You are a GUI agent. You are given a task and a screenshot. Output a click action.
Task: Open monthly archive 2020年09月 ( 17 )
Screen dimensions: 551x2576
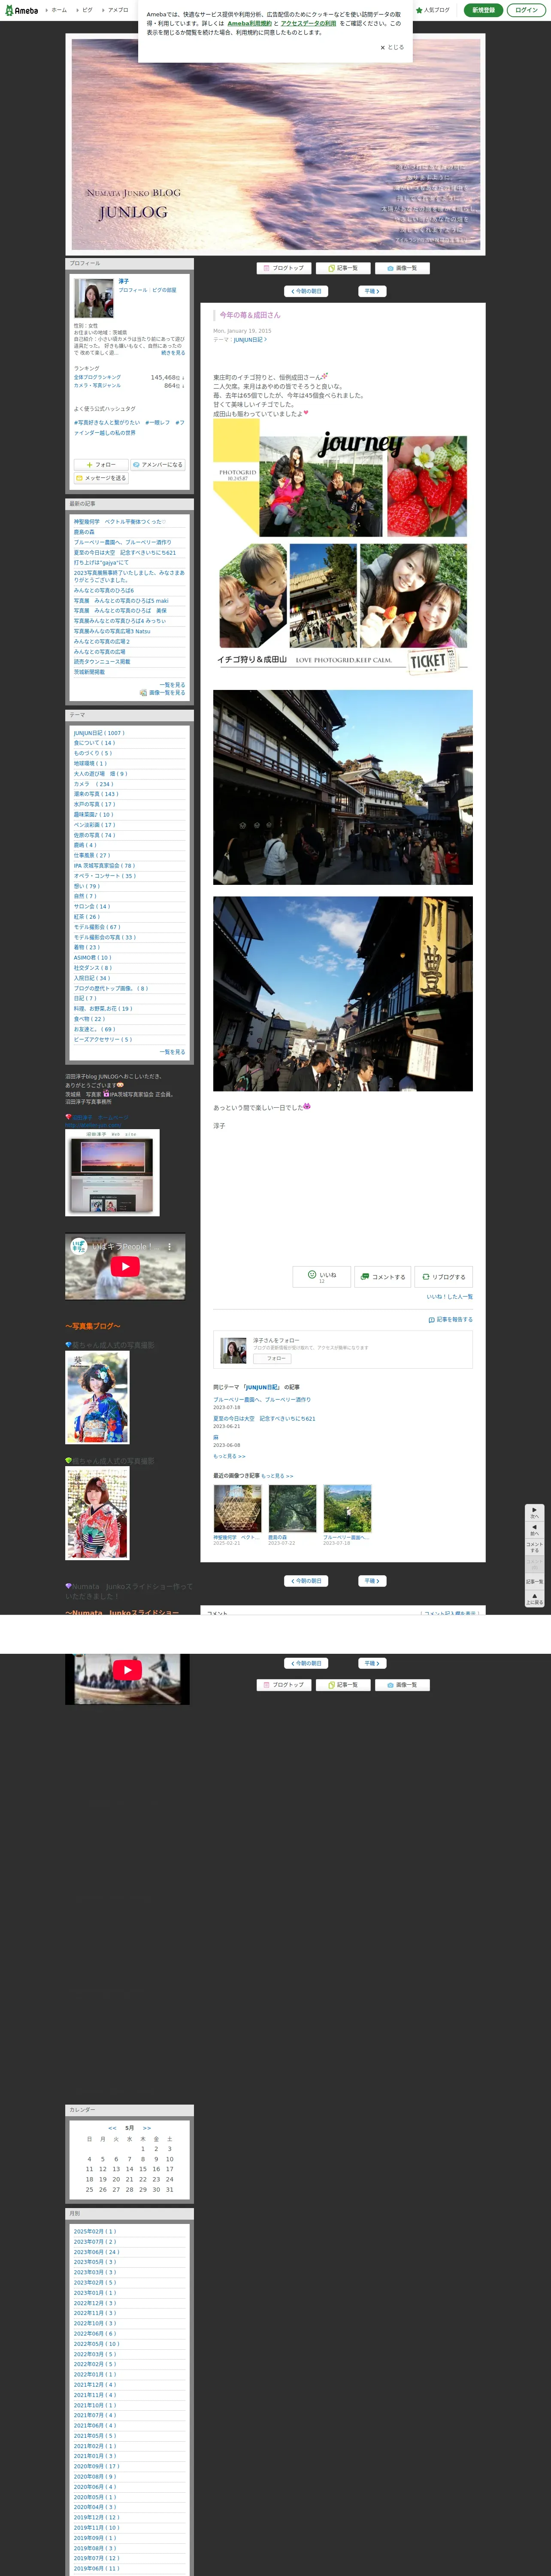[x=96, y=2466]
